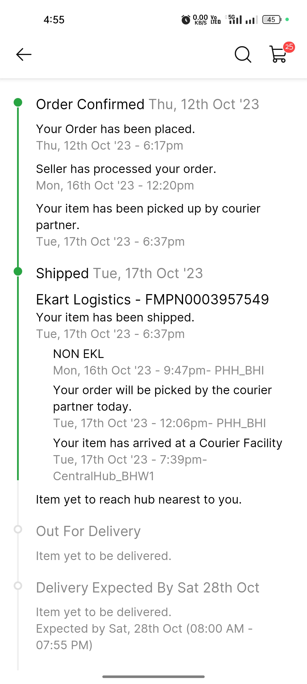Viewport: 307px width, 684px height.
Task: Tap the bottom home gesture bar
Action: point(153,677)
